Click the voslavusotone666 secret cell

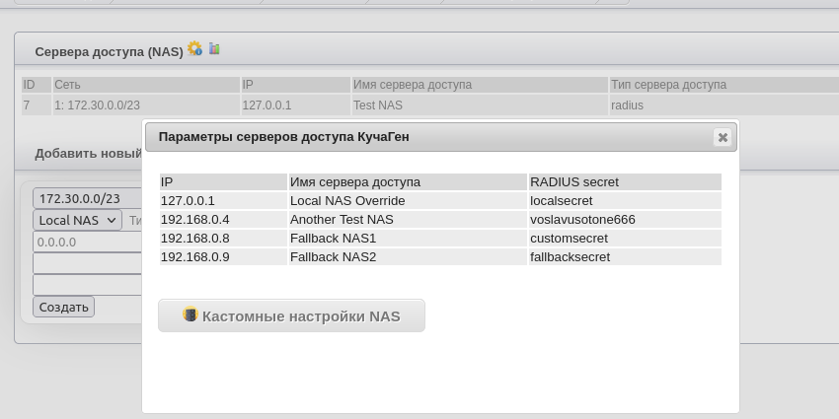coord(582,220)
